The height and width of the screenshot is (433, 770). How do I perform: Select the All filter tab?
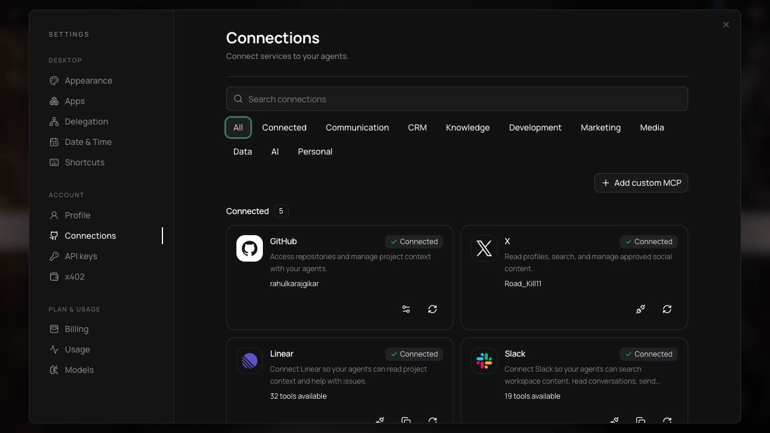pyautogui.click(x=238, y=127)
